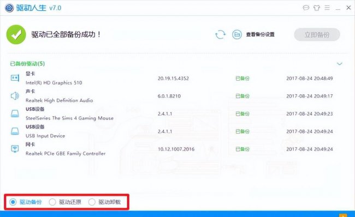Click the refresh arrows icon
Image resolution: width=355 pixels, height=217 pixels.
click(x=220, y=34)
